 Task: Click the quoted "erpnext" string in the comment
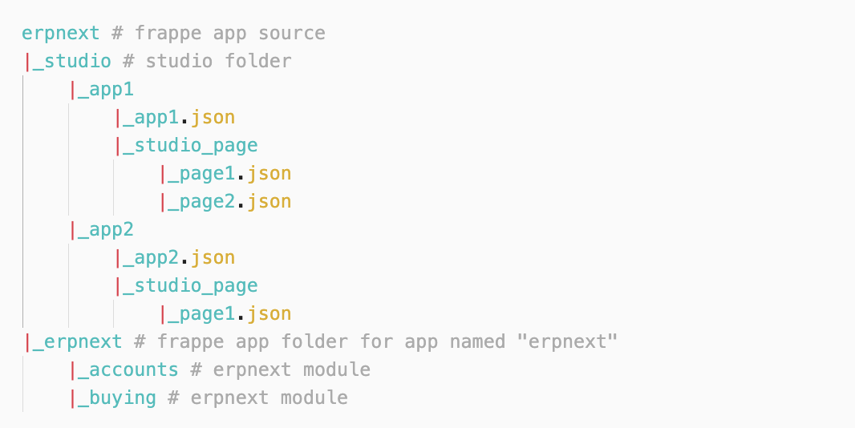566,342
